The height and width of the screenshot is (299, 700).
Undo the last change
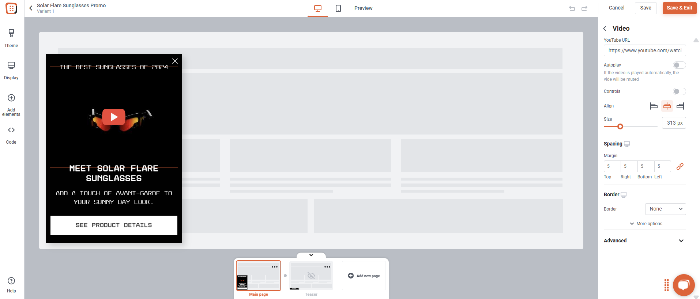pyautogui.click(x=572, y=8)
